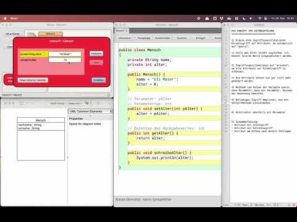Image resolution: width=297 pixels, height=222 pixels.
Task: Click the Übersetzen button in the editor toolbar
Action: coord(125,38)
